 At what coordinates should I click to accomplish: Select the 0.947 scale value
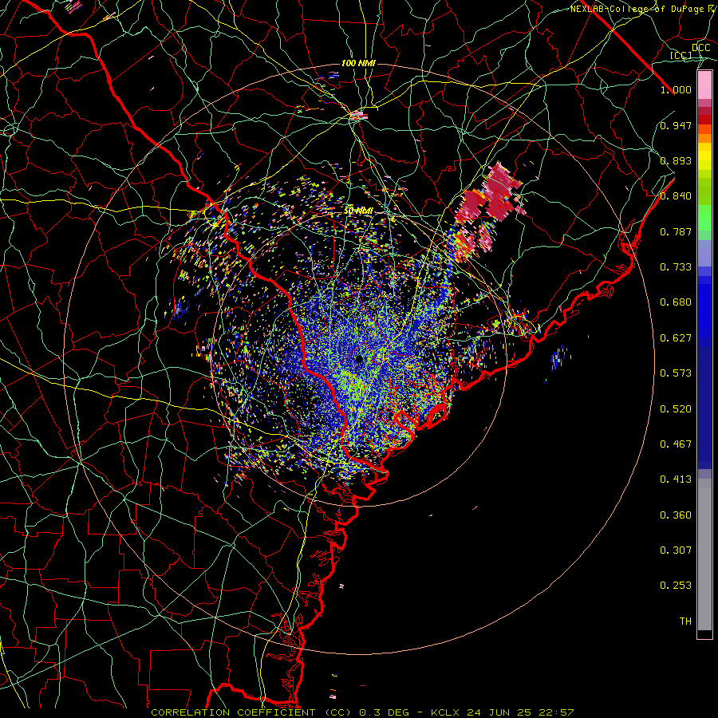tap(676, 125)
